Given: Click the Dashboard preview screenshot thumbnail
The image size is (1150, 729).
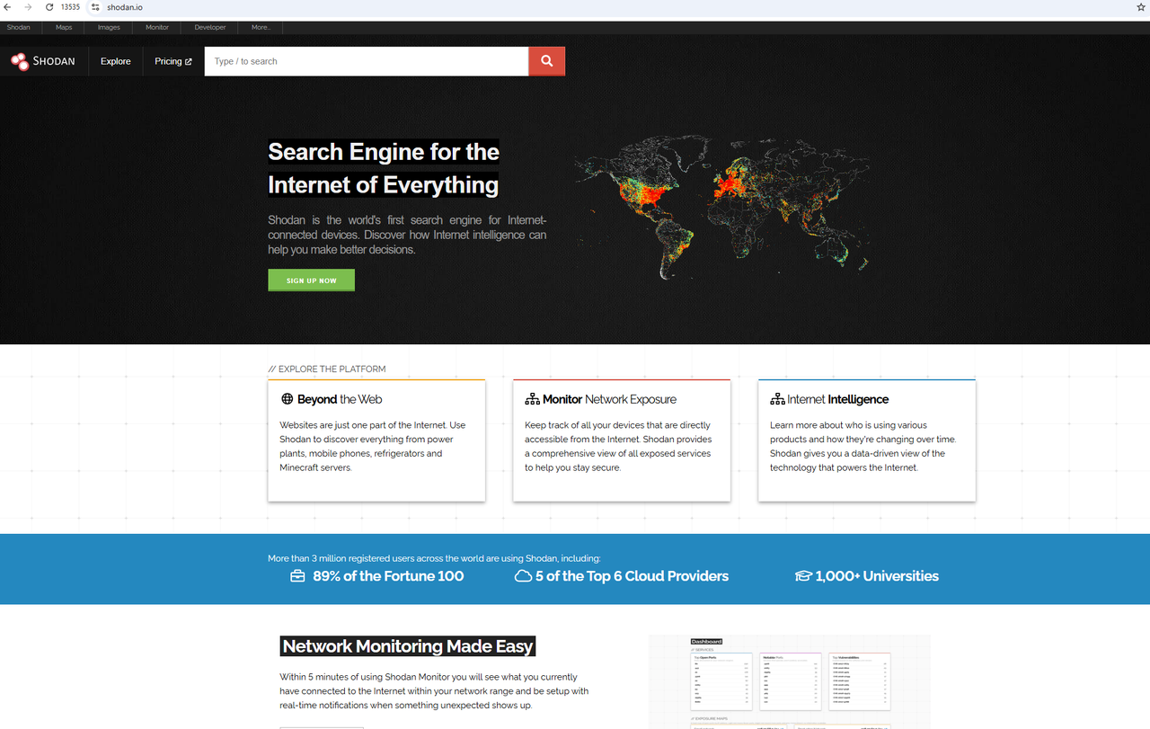Looking at the screenshot, I should (790, 681).
